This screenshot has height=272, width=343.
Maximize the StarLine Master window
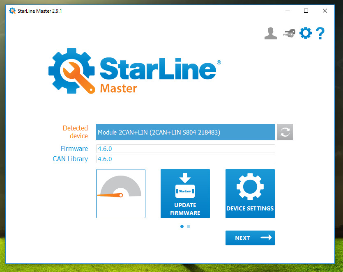point(306,11)
